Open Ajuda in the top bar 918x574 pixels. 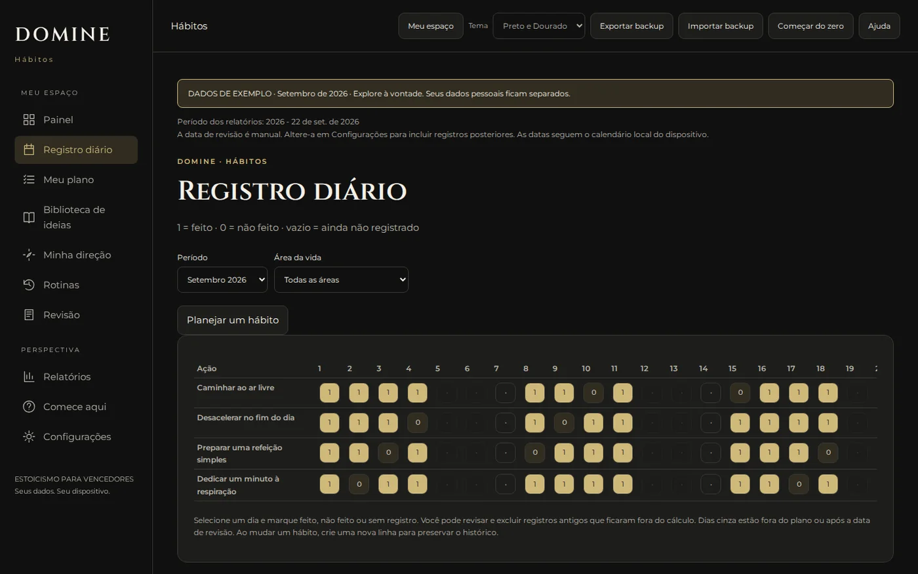click(879, 26)
